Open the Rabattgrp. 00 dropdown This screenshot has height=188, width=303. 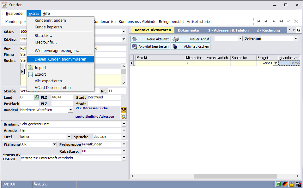pyautogui.click(x=124, y=151)
